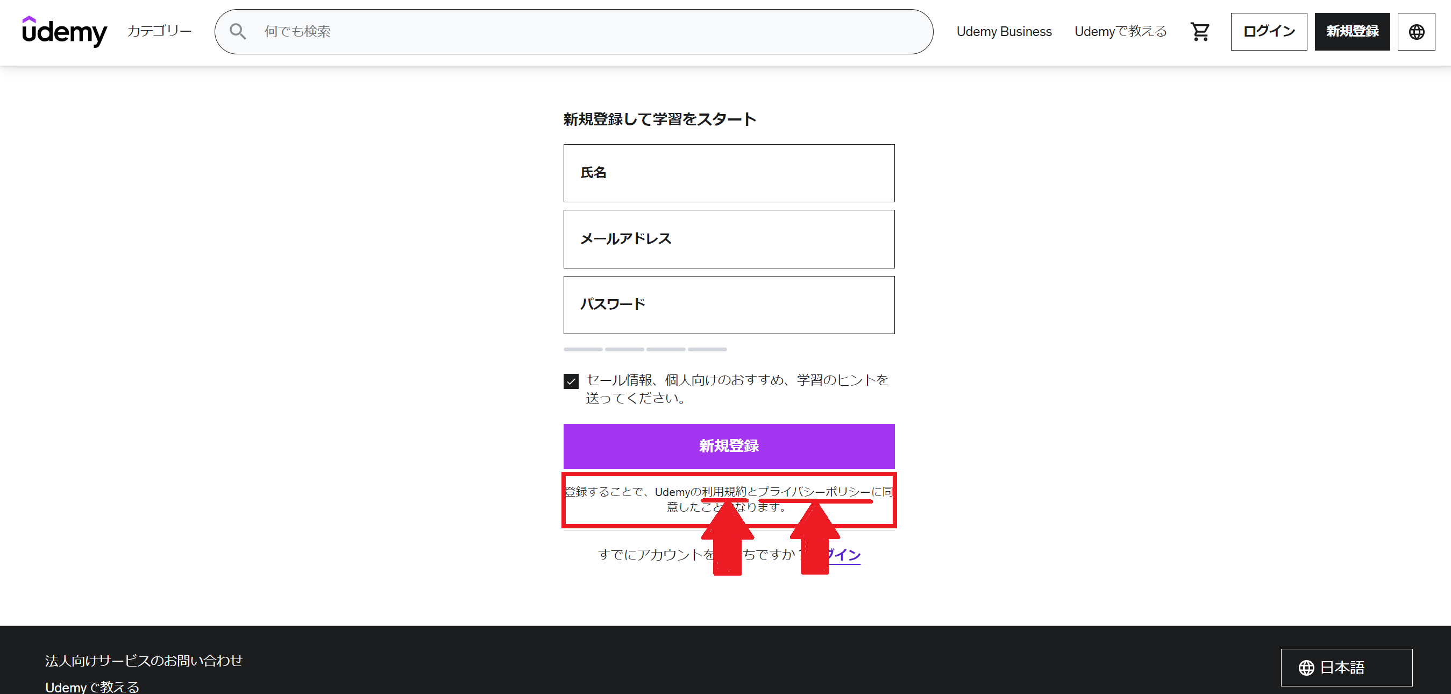Click the メールアドレス input field
The image size is (1451, 694).
pos(728,238)
